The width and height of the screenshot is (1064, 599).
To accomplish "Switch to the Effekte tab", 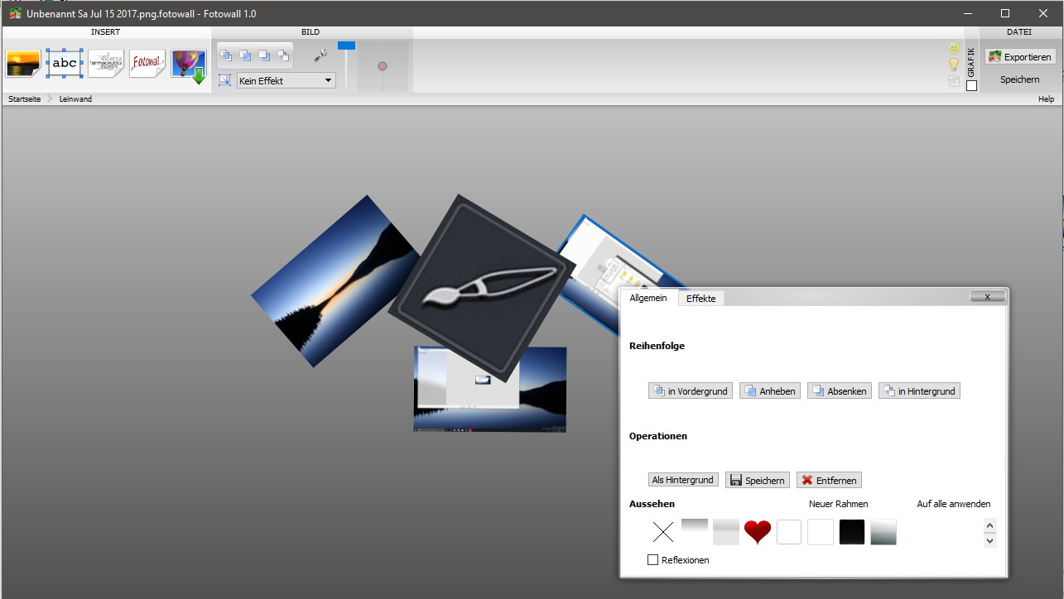I will 701,299.
